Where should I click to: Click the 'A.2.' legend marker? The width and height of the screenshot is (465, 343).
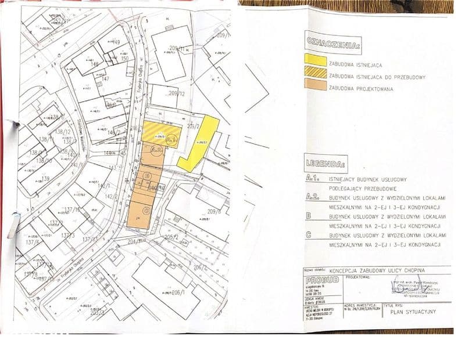click(313, 197)
